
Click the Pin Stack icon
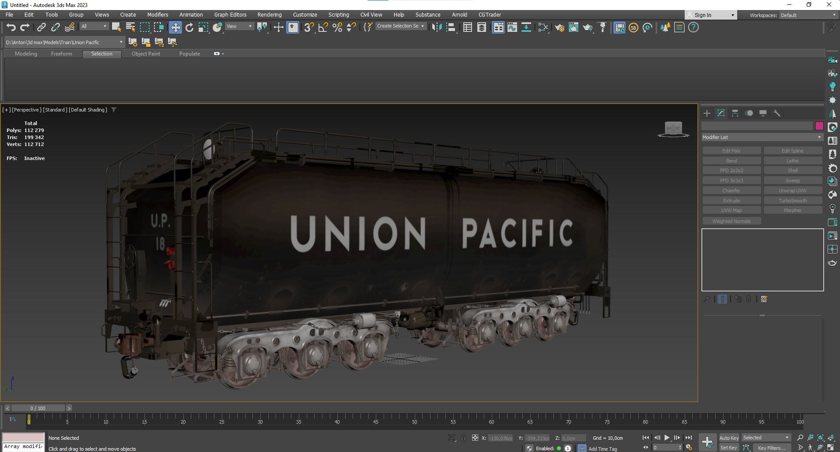pos(707,299)
